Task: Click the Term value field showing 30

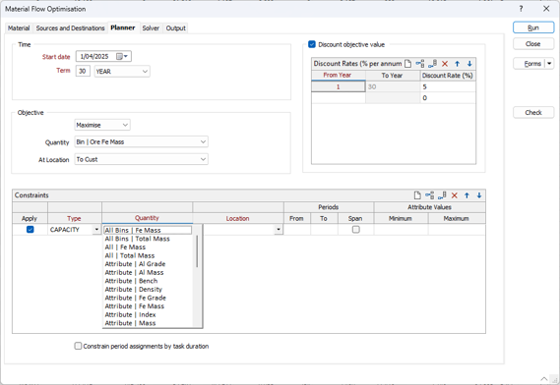Action: 83,71
